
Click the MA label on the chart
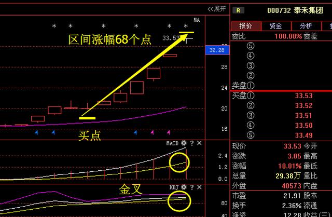(197, 20)
